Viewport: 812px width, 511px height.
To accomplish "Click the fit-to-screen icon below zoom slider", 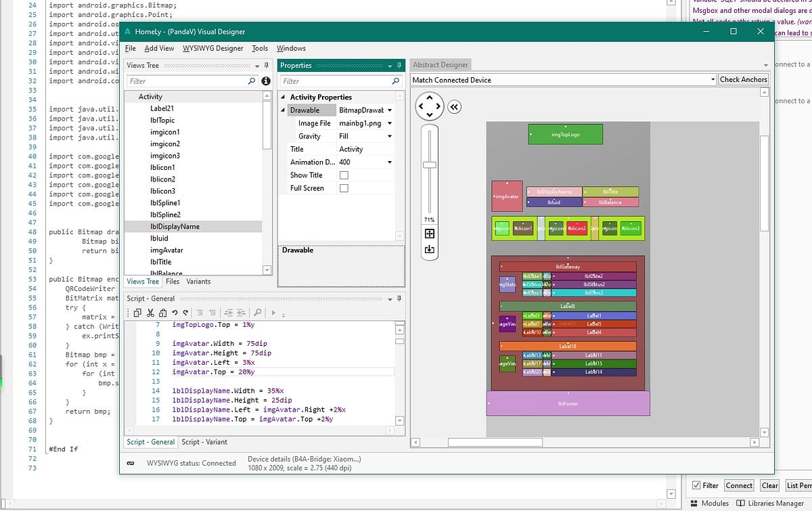I will (x=430, y=234).
